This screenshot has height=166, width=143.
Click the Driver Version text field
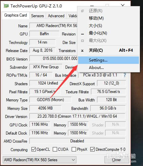click(77, 116)
